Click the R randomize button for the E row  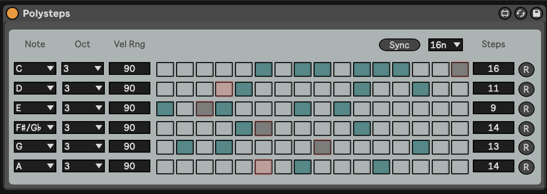tap(526, 109)
